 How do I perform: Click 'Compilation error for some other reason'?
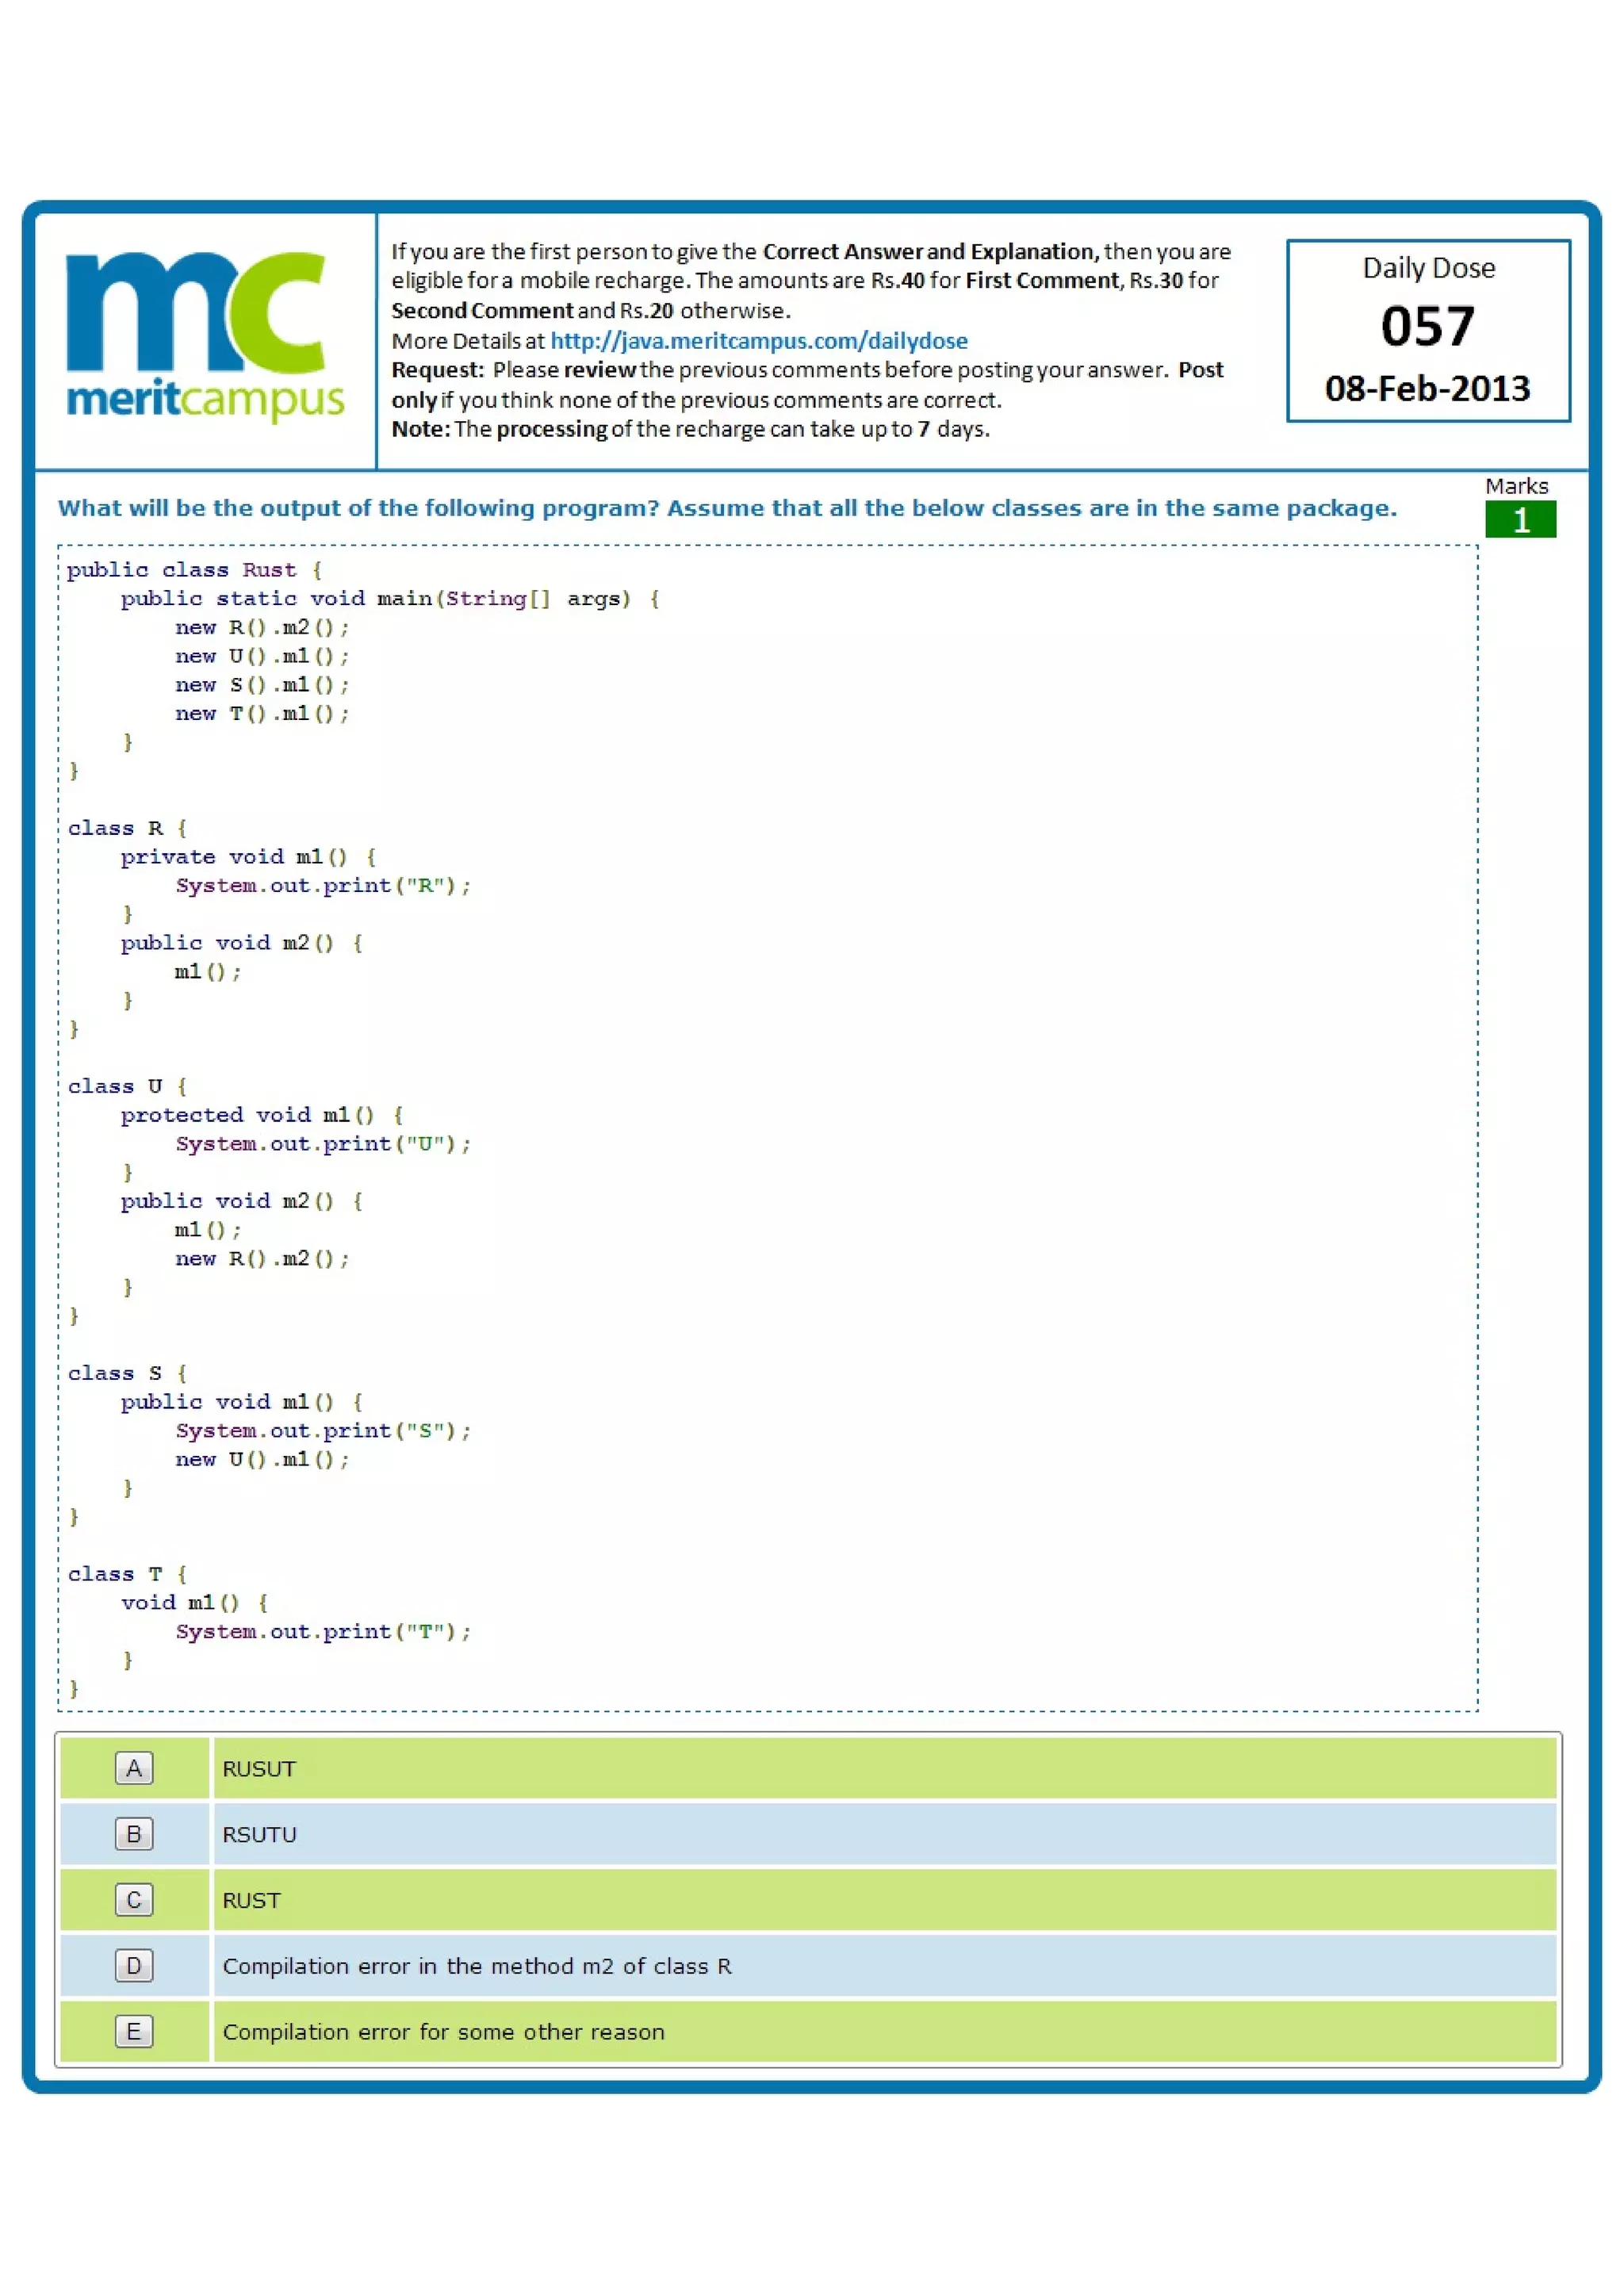[x=443, y=2032]
